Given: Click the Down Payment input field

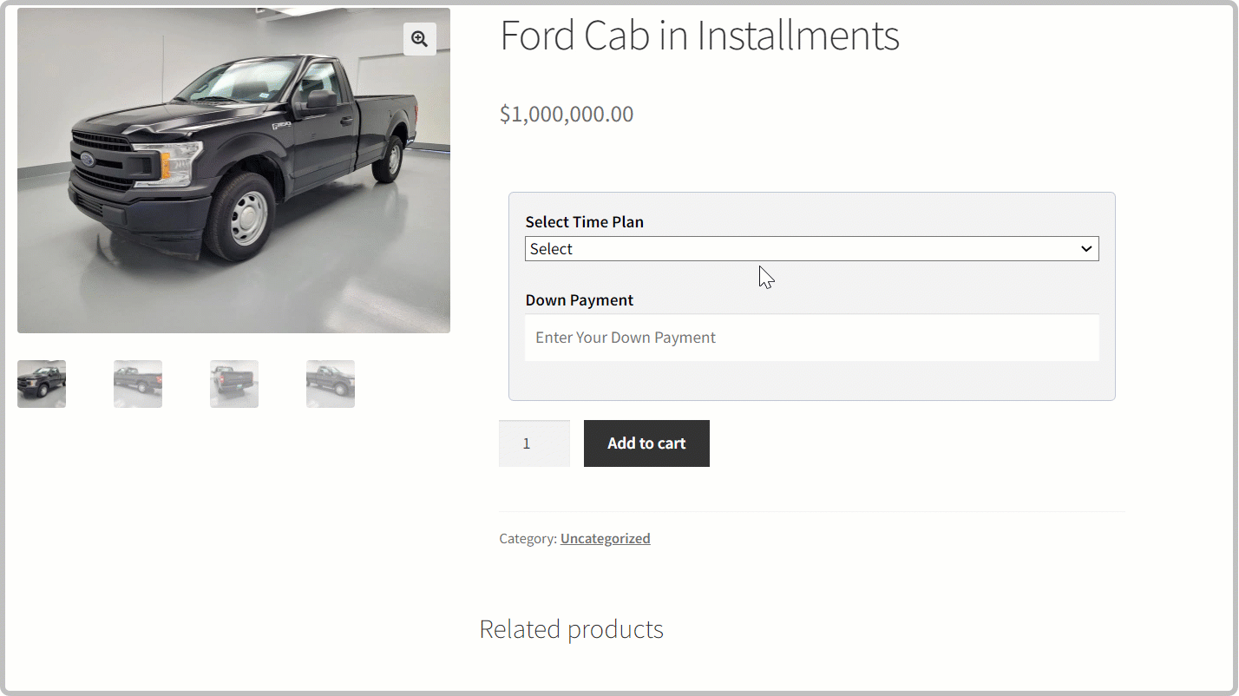Looking at the screenshot, I should point(811,338).
